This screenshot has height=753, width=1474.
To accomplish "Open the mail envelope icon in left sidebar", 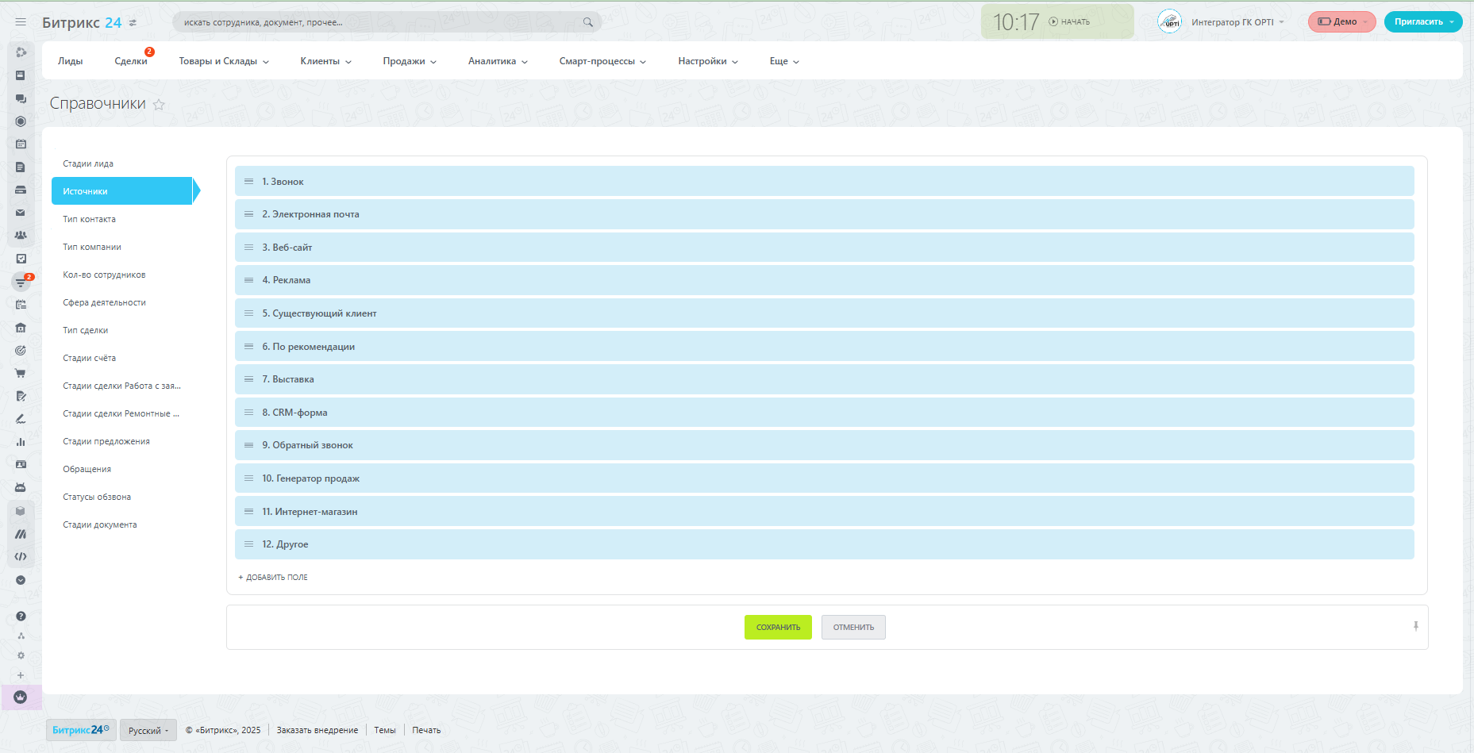I will 21,213.
